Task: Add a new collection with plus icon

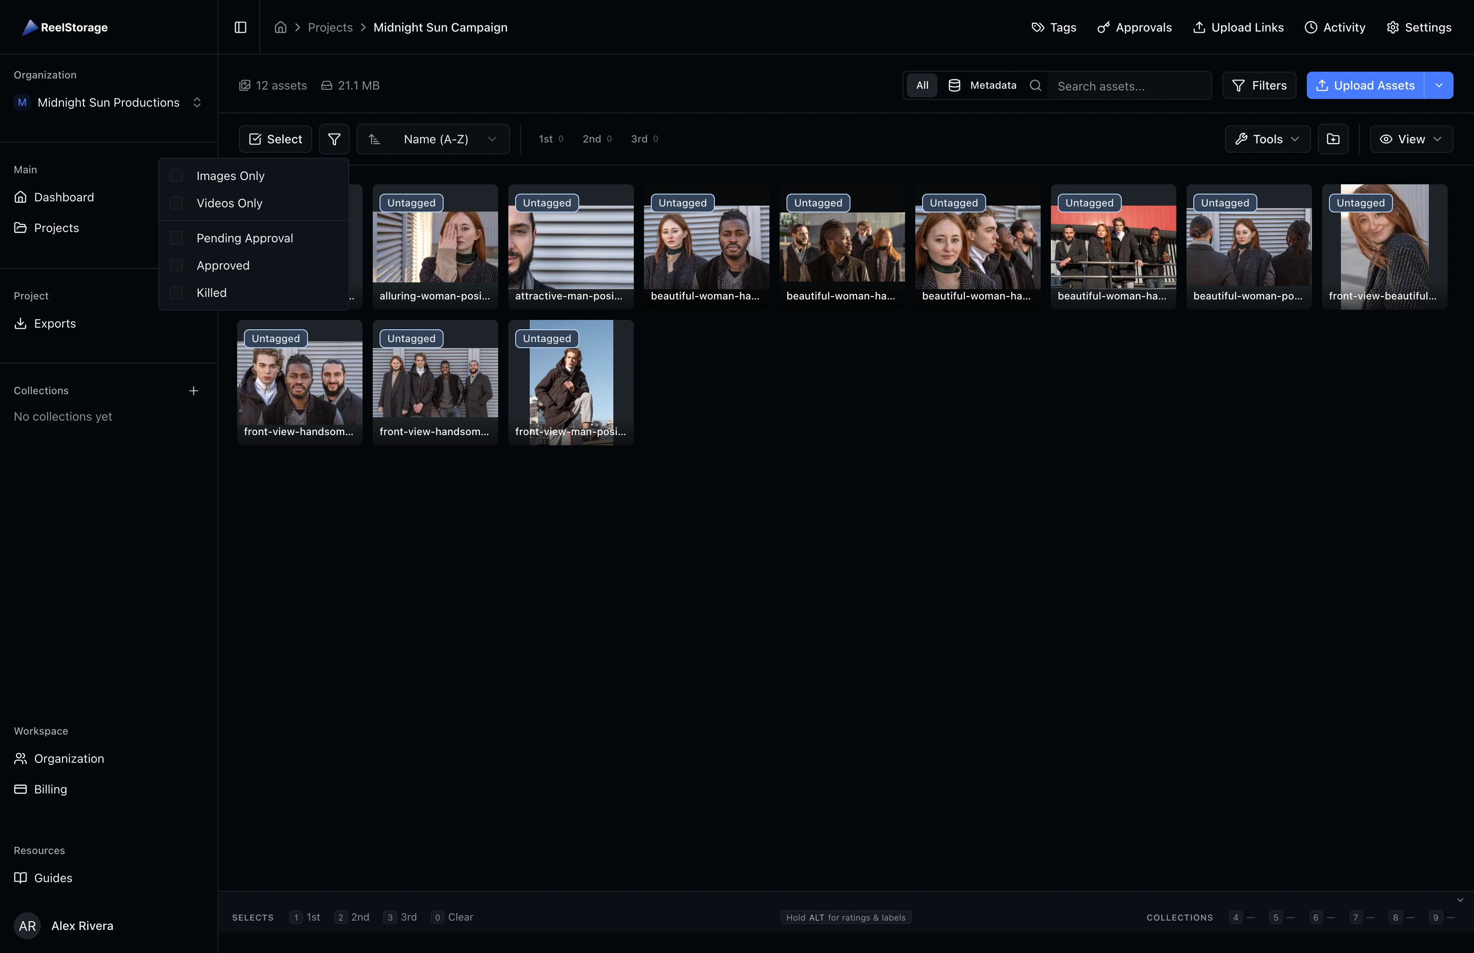Action: (x=194, y=390)
